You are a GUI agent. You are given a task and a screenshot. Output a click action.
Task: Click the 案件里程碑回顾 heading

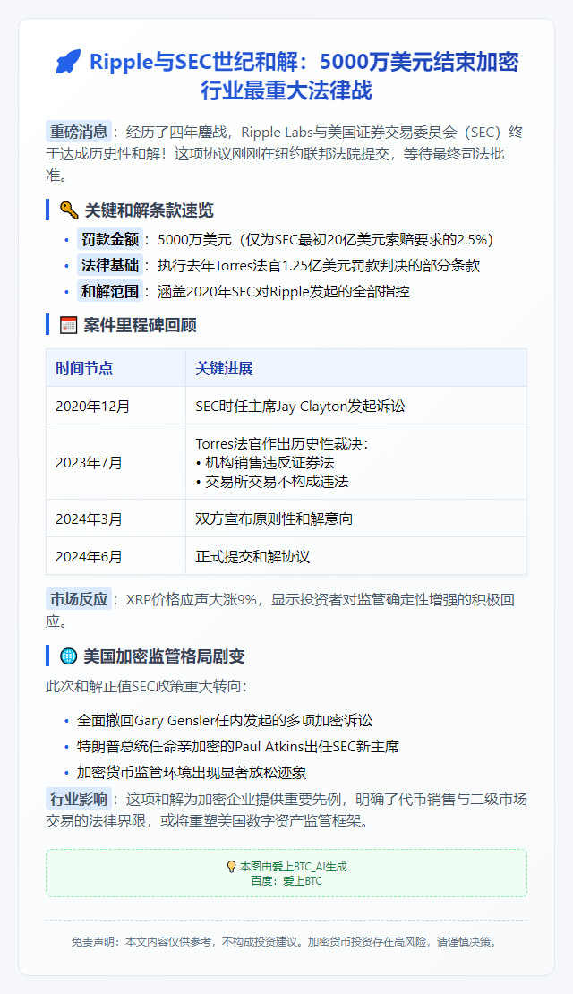(x=140, y=324)
